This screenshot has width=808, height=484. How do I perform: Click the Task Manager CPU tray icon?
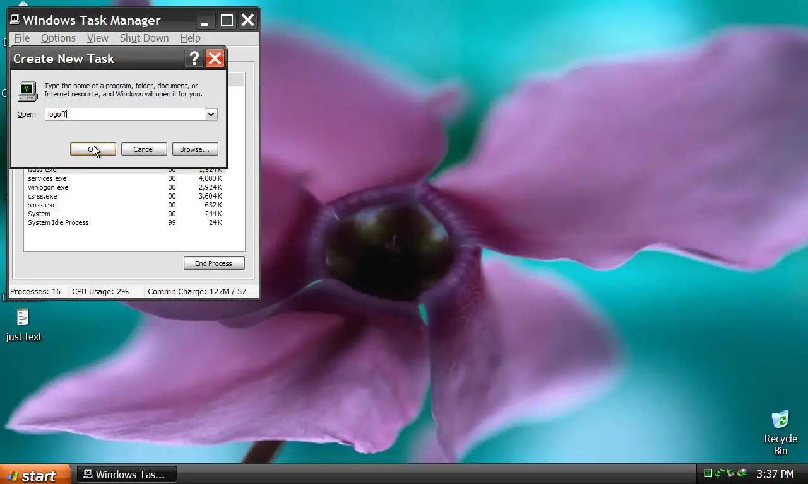click(708, 473)
